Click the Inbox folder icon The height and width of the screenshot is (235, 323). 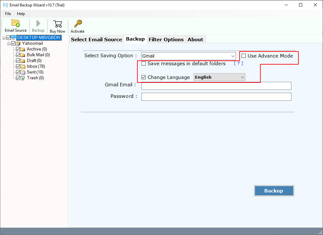(23, 67)
